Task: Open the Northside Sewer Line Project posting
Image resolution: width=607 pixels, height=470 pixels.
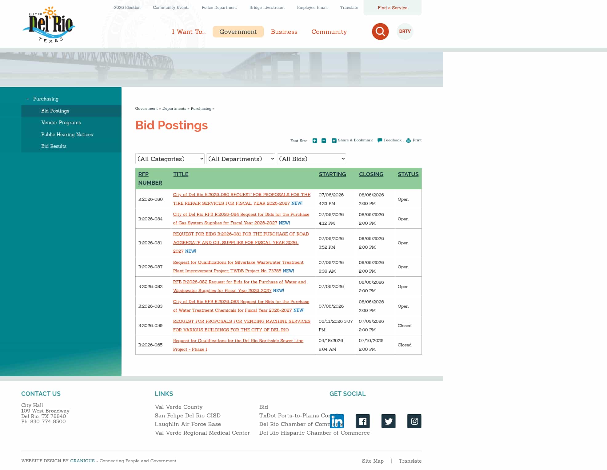Action: click(238, 345)
